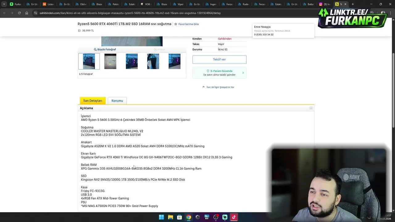The height and width of the screenshot is (222, 395).
Task: Click the COOLER MASTER MASTERLIQUID ML240L V2 line
Action: point(112,131)
